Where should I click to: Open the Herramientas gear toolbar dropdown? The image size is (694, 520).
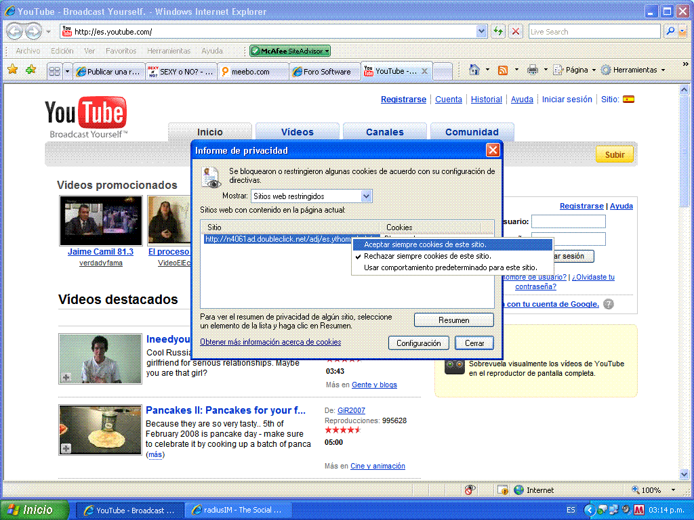[633, 70]
